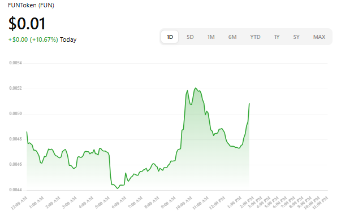
Task: Click the $0.01 current price
Action: (x=27, y=24)
